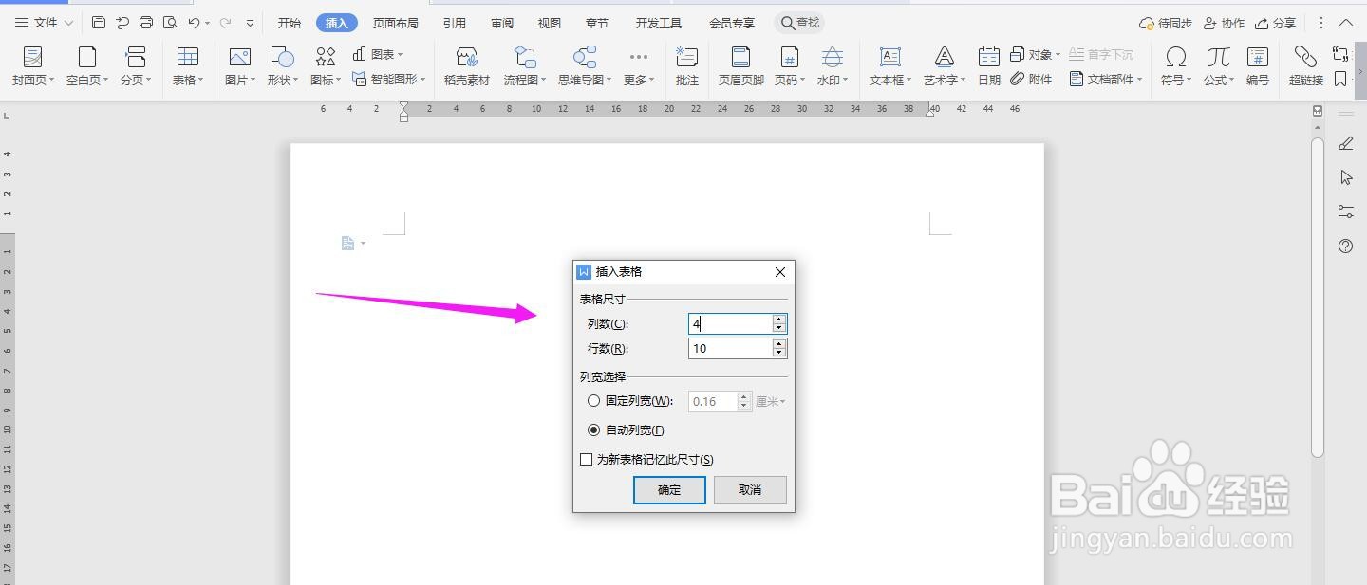
Task: Click the 行数 input field
Action: point(731,348)
